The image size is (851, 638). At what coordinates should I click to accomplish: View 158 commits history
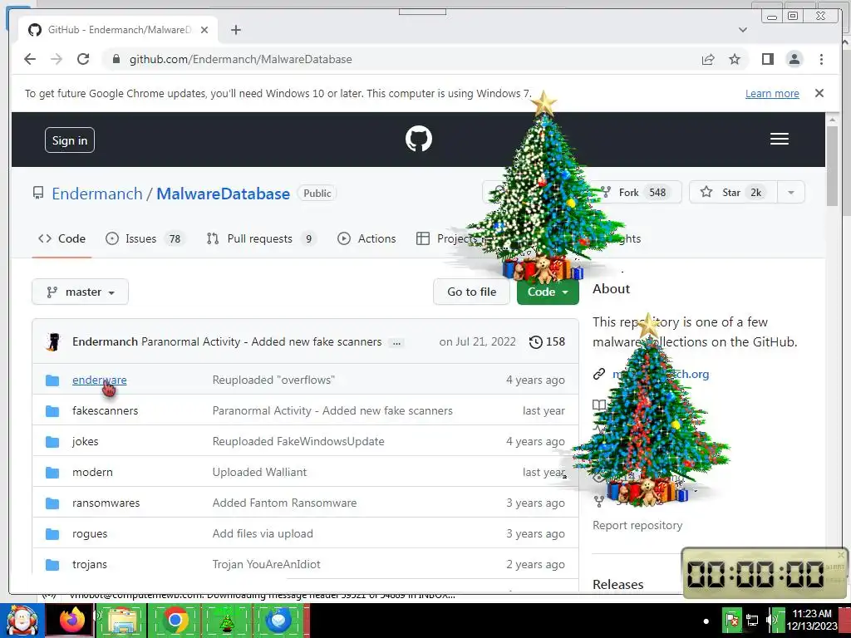click(547, 341)
